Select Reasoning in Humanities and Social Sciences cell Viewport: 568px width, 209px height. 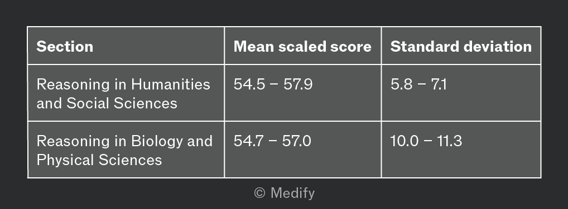126,93
